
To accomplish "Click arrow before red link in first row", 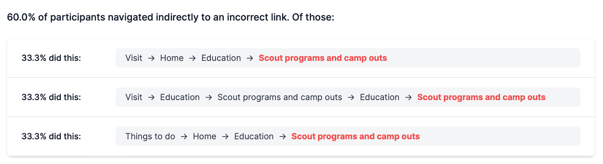I will [250, 58].
